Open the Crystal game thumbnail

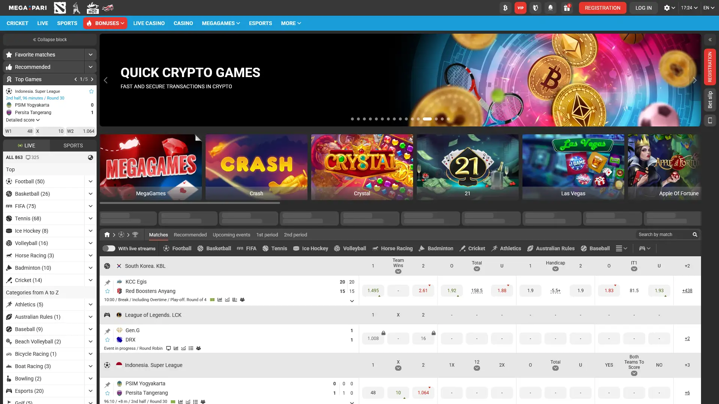(362, 167)
